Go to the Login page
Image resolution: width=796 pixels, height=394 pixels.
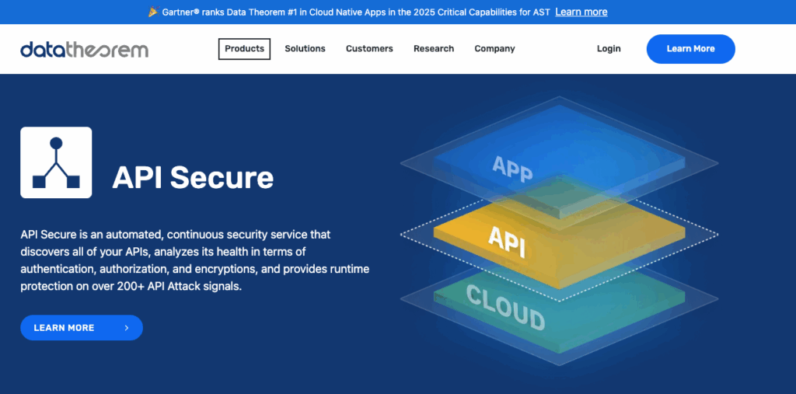609,48
